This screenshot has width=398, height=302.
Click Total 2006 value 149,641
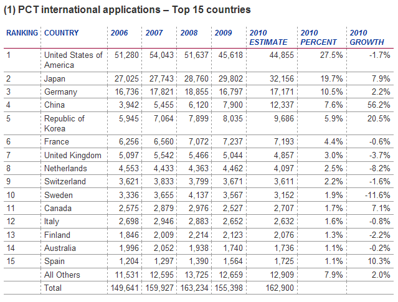[x=125, y=288]
